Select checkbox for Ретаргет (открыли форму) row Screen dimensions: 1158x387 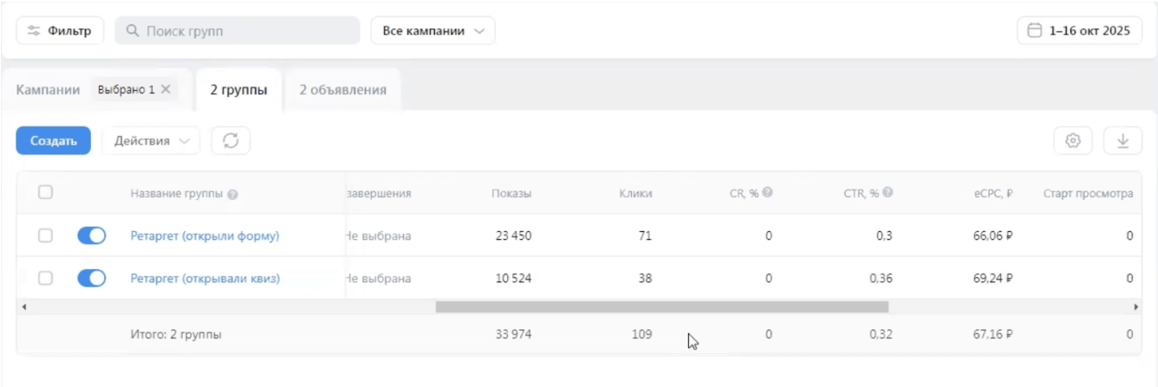[46, 235]
